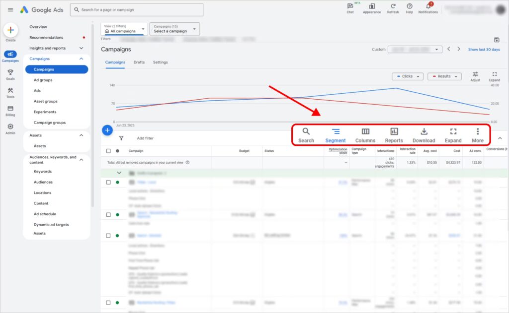The height and width of the screenshot is (313, 509).
Task: Click Add filter above the table
Action: [145, 138]
